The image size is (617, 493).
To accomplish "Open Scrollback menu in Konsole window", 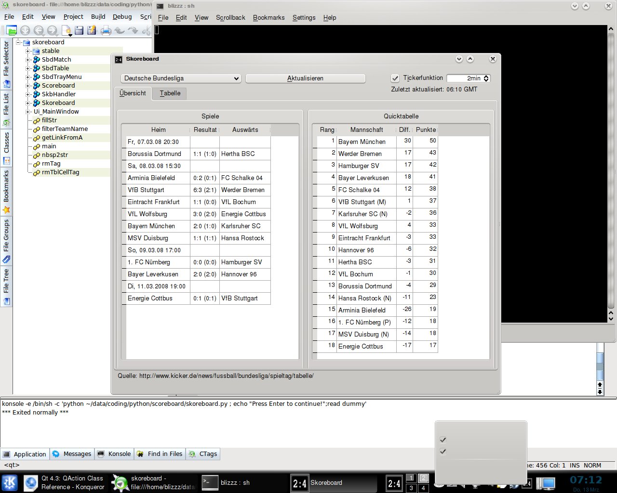I will tap(230, 17).
